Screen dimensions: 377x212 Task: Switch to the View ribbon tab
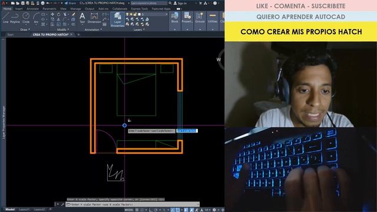coord(63,9)
